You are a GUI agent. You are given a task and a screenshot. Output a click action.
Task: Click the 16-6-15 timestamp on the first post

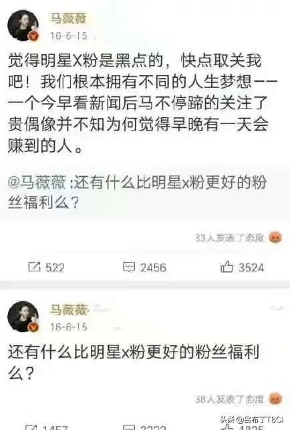point(68,36)
